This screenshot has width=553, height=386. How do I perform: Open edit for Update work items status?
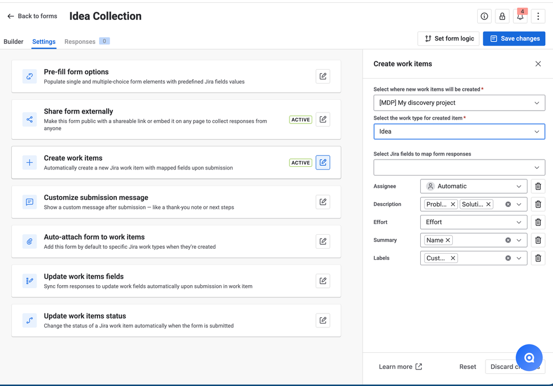pyautogui.click(x=323, y=320)
